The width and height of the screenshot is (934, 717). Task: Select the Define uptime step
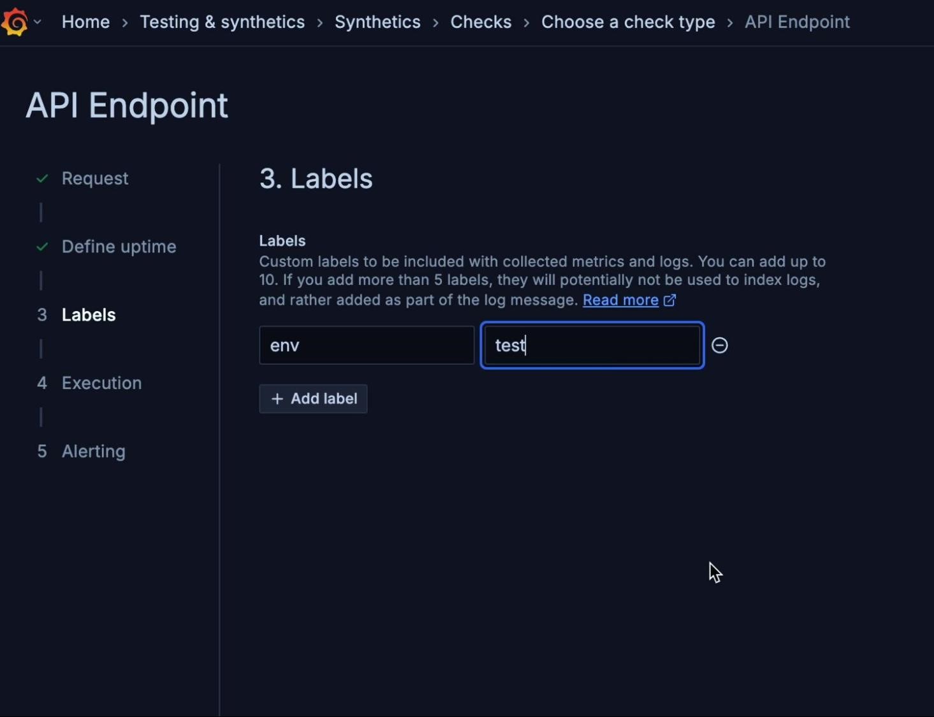click(x=119, y=247)
